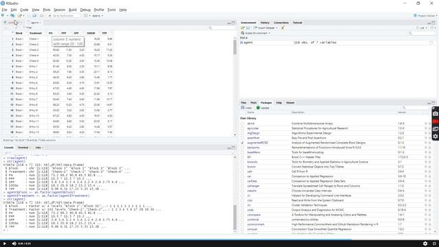Open the Tools menu
Viewport: 439px width, 247px height.
click(111, 10)
